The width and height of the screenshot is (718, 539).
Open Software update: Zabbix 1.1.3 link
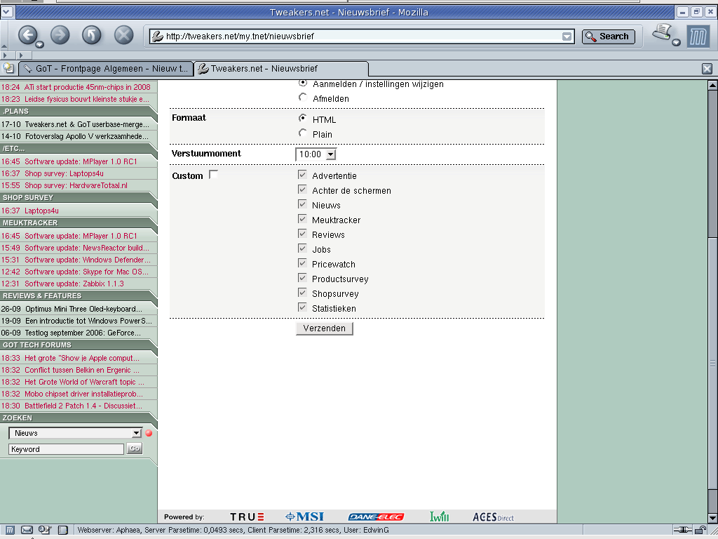[x=74, y=284]
